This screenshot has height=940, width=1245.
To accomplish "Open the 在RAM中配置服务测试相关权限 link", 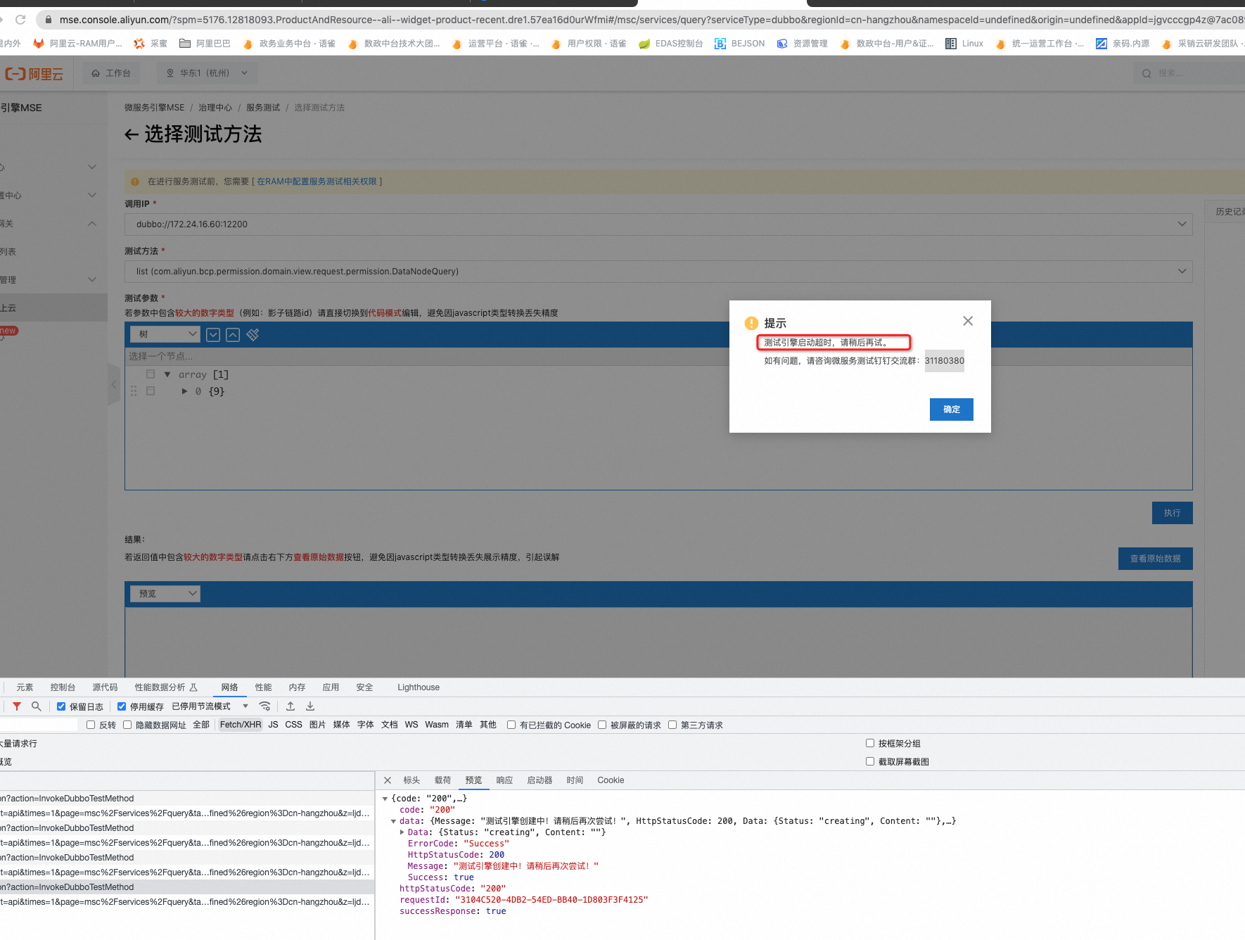I will pyautogui.click(x=317, y=182).
